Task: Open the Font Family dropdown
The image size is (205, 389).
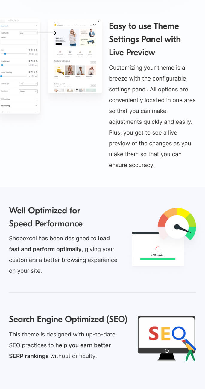Action: click(28, 33)
